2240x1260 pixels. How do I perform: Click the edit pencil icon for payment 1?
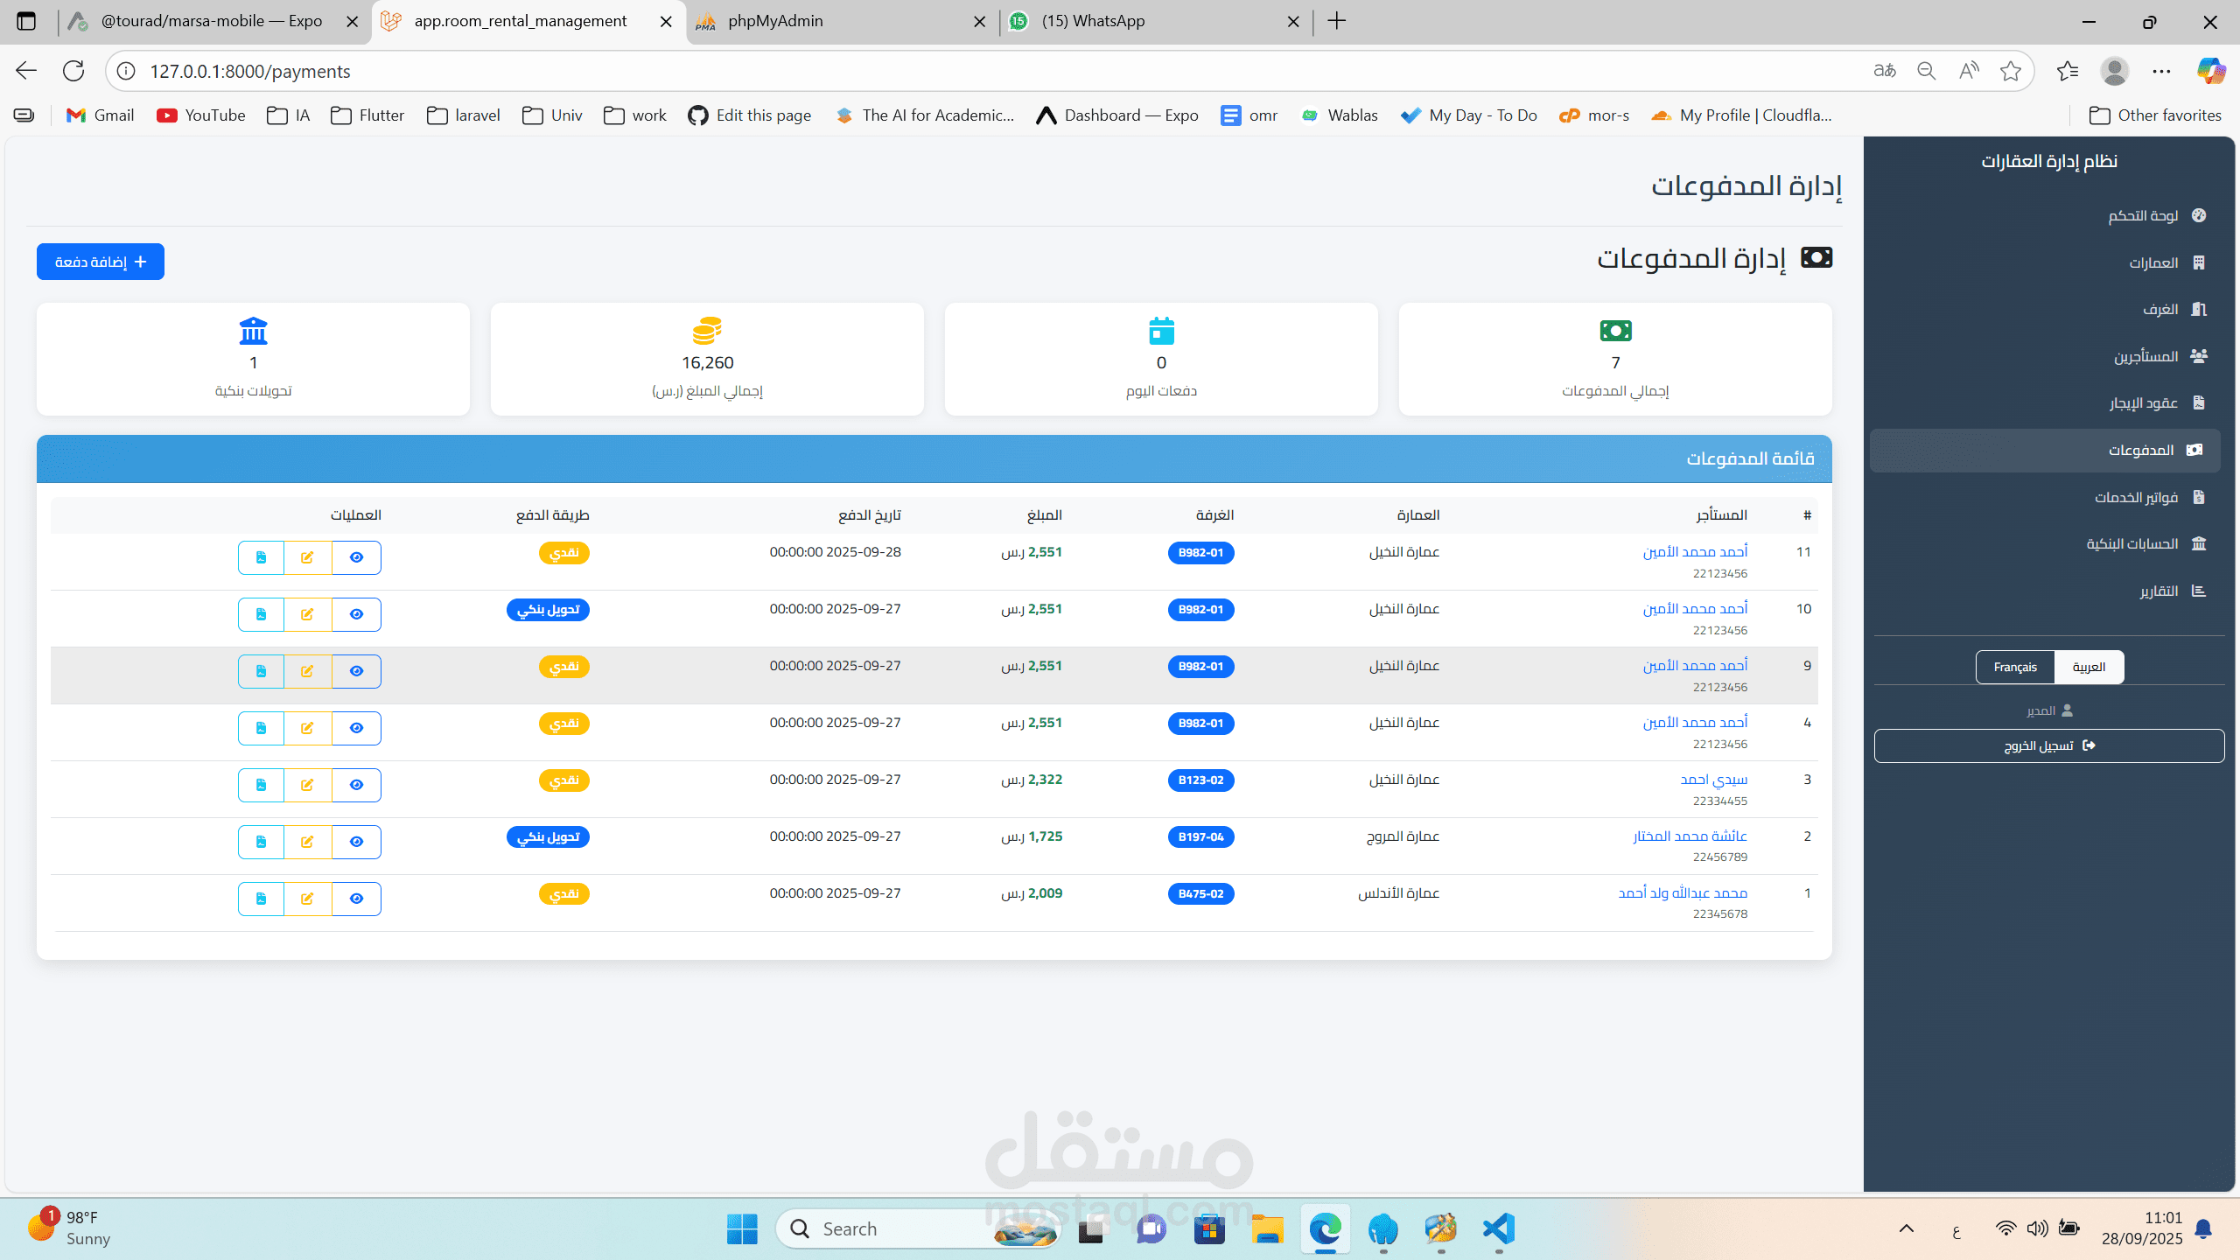tap(307, 899)
